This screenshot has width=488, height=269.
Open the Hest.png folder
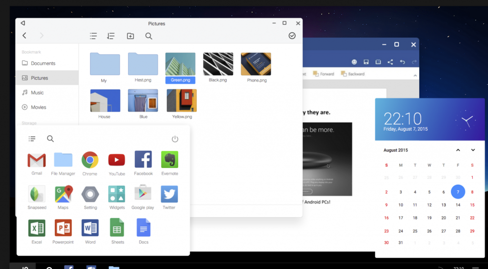tap(143, 64)
